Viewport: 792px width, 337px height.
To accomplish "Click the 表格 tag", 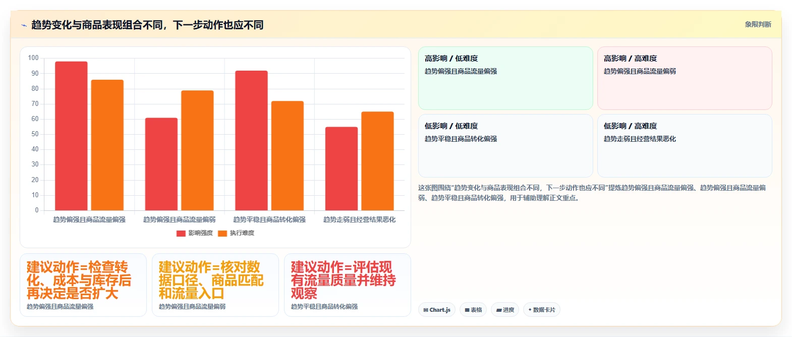I will [473, 310].
